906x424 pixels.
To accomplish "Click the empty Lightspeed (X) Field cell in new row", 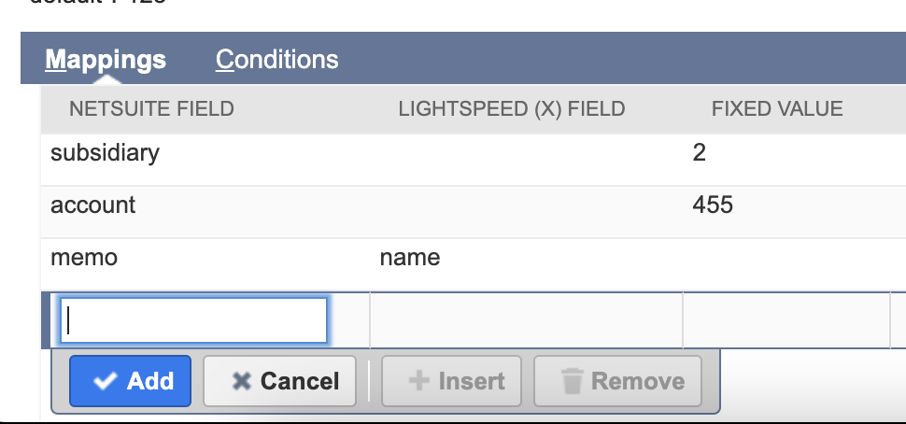I will coord(527,321).
